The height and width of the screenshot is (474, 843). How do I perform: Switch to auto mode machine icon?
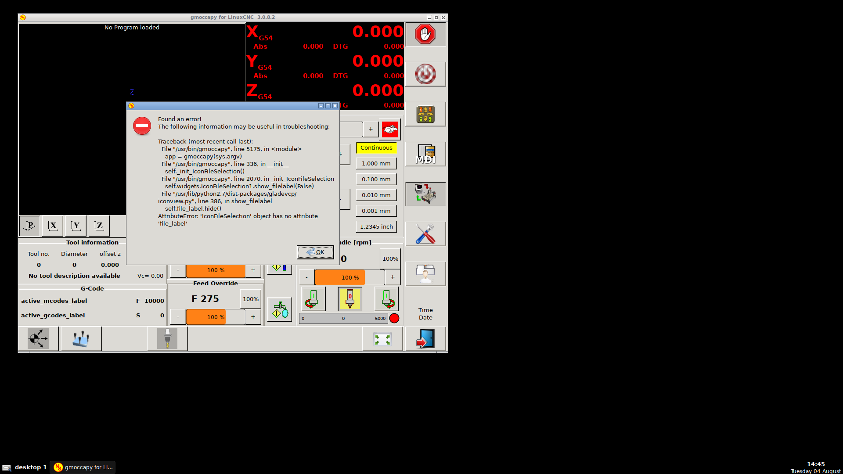pos(425,194)
